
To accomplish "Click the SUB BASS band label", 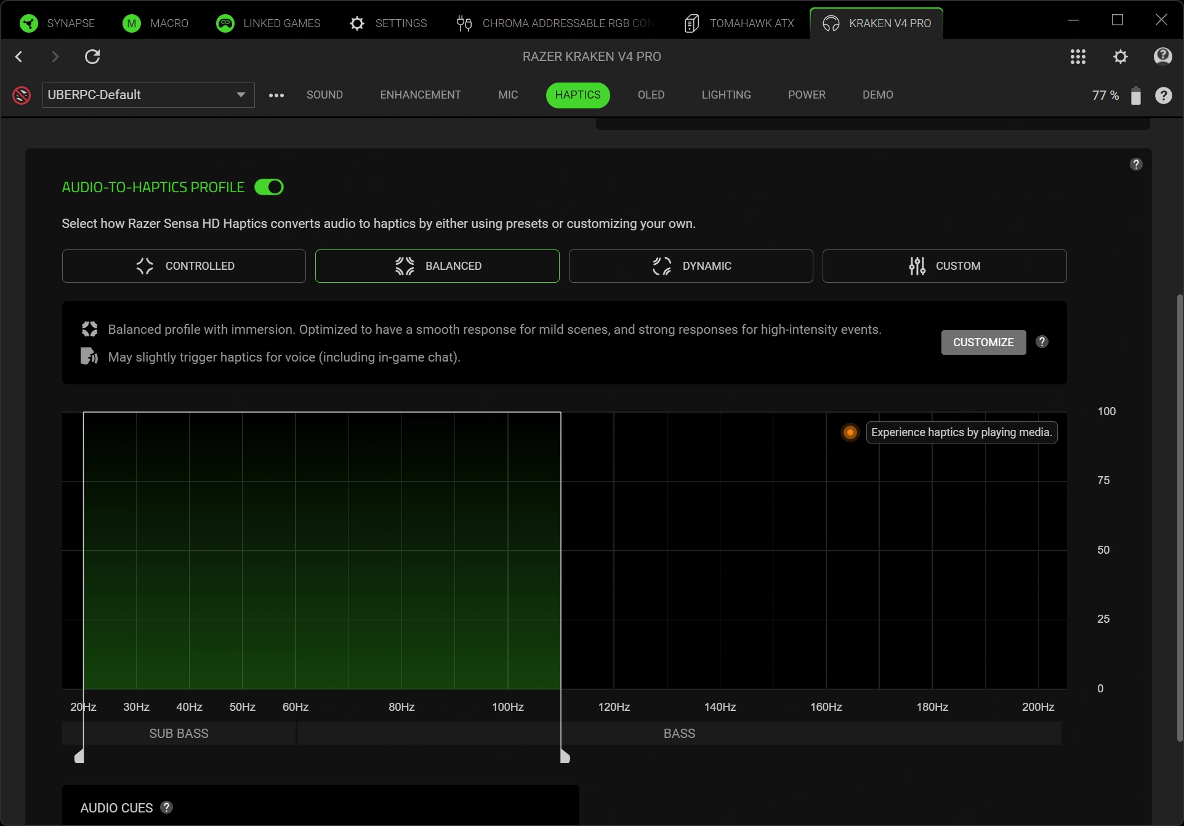I will coord(179,734).
